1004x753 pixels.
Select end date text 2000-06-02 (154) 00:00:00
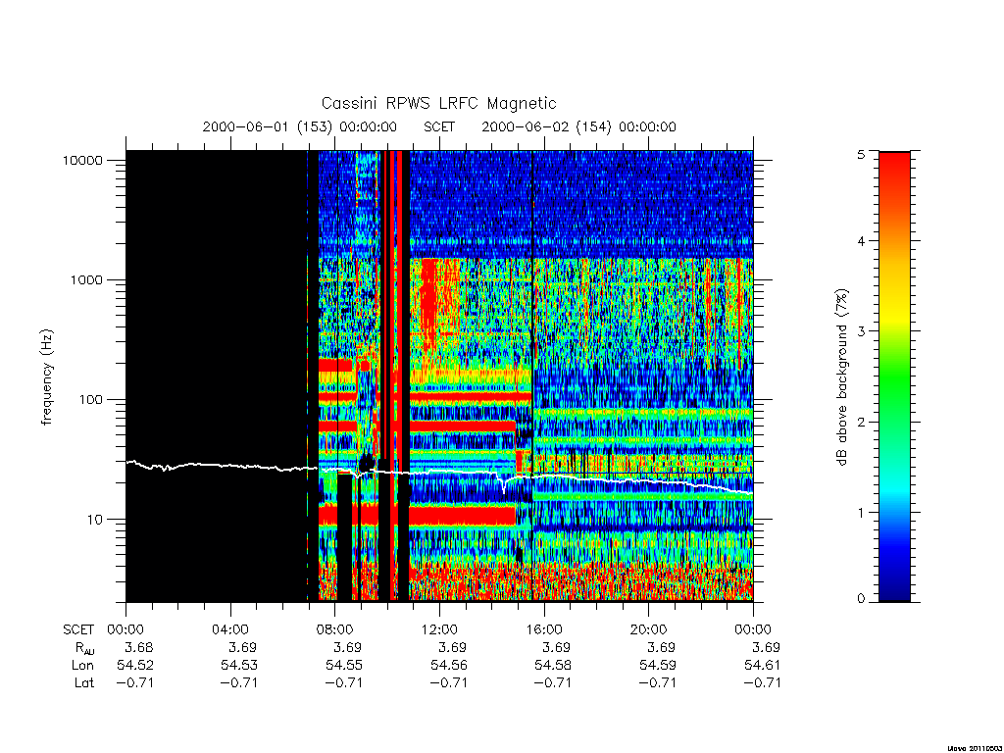(x=578, y=126)
